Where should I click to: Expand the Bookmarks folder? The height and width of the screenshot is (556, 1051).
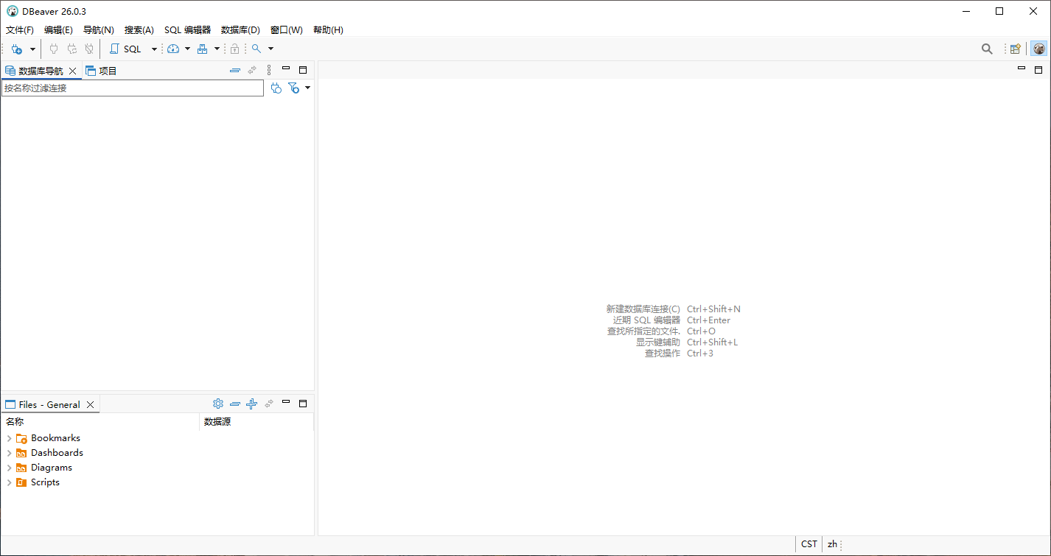click(x=9, y=438)
